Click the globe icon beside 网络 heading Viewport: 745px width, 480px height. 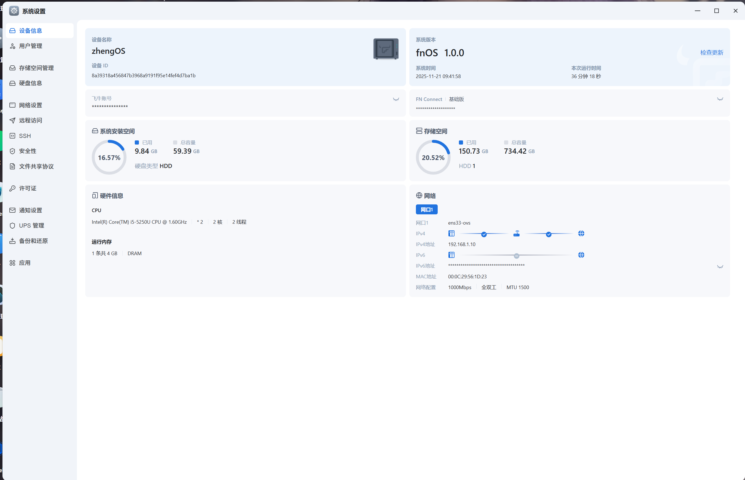click(419, 195)
